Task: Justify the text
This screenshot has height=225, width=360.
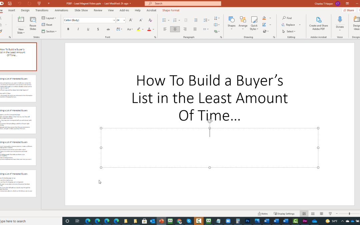Action: point(195,29)
